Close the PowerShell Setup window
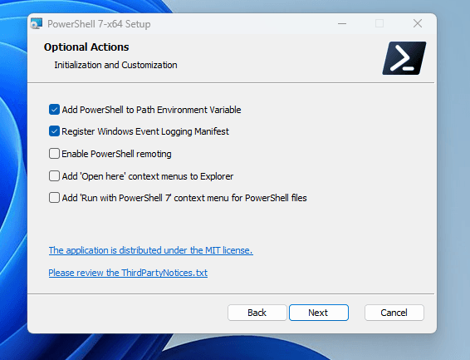The width and height of the screenshot is (470, 360). point(418,24)
